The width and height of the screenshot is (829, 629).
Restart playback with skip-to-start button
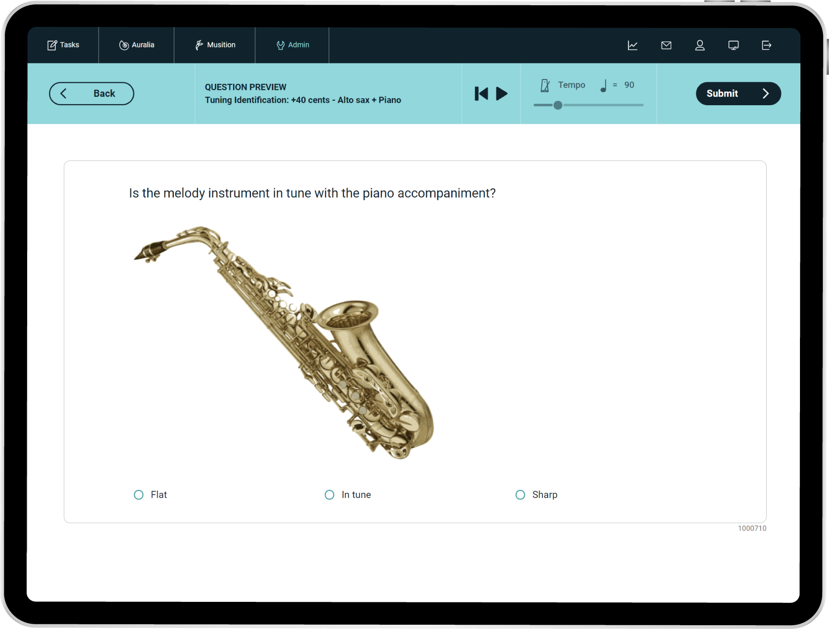pos(481,93)
